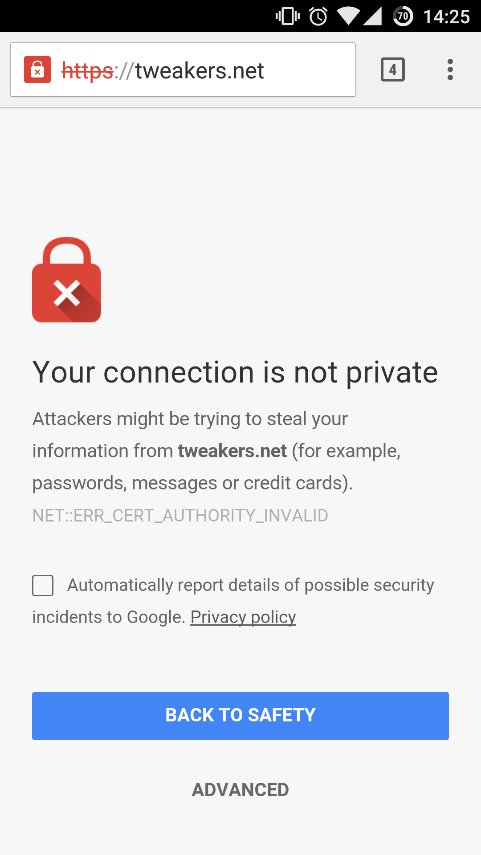
Task: Tap the bold tweakers.net text in warning
Action: [x=232, y=451]
